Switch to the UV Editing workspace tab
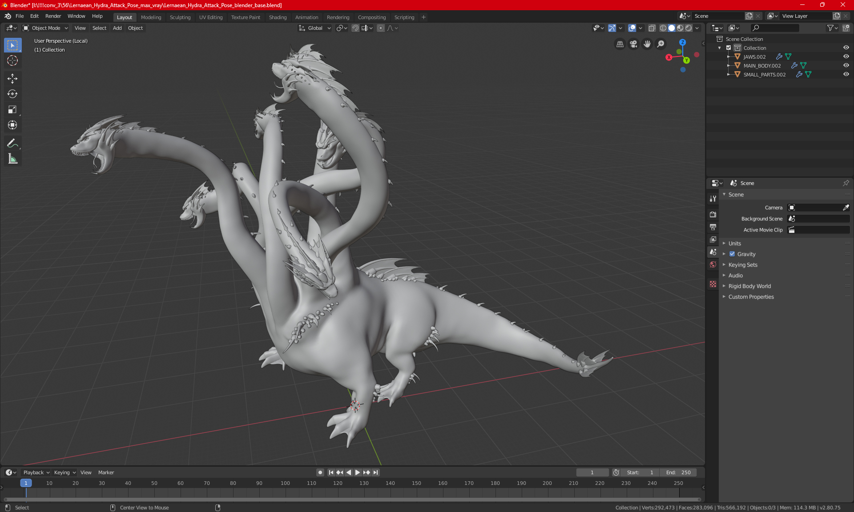The height and width of the screenshot is (512, 854). tap(211, 17)
